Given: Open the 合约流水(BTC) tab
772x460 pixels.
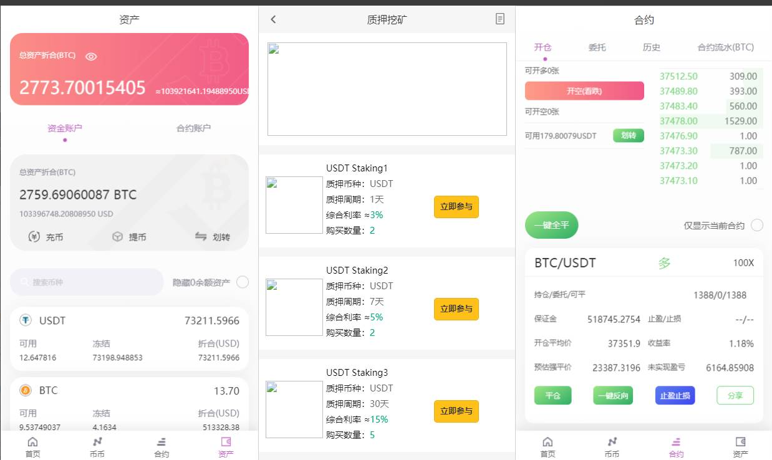Looking at the screenshot, I should [x=725, y=47].
